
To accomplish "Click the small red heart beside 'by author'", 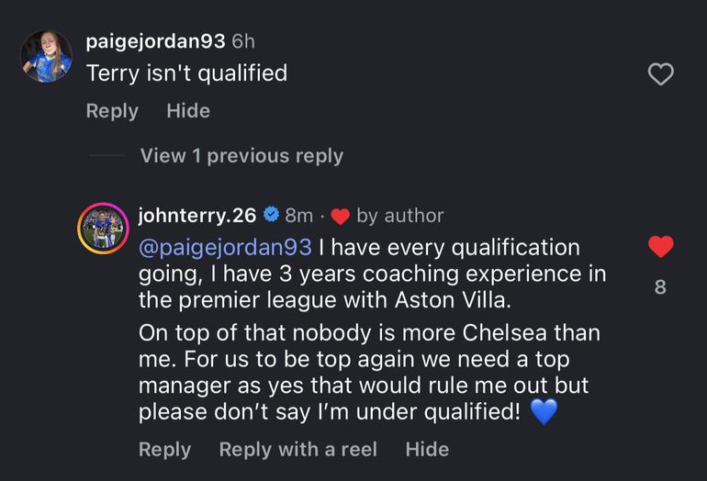I will click(340, 217).
